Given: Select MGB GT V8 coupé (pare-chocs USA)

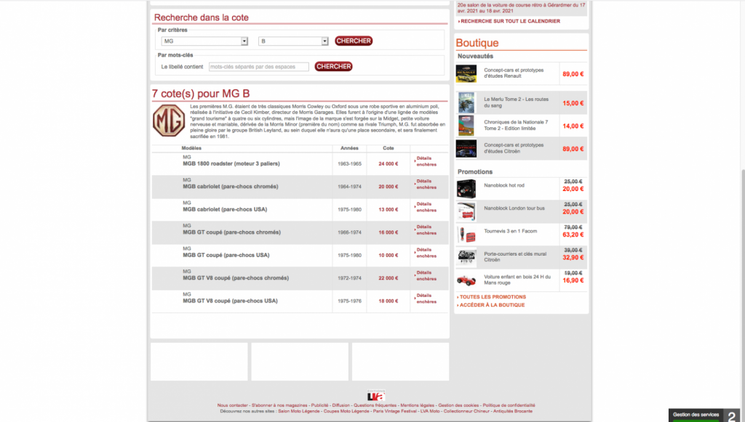Looking at the screenshot, I should [x=230, y=301].
